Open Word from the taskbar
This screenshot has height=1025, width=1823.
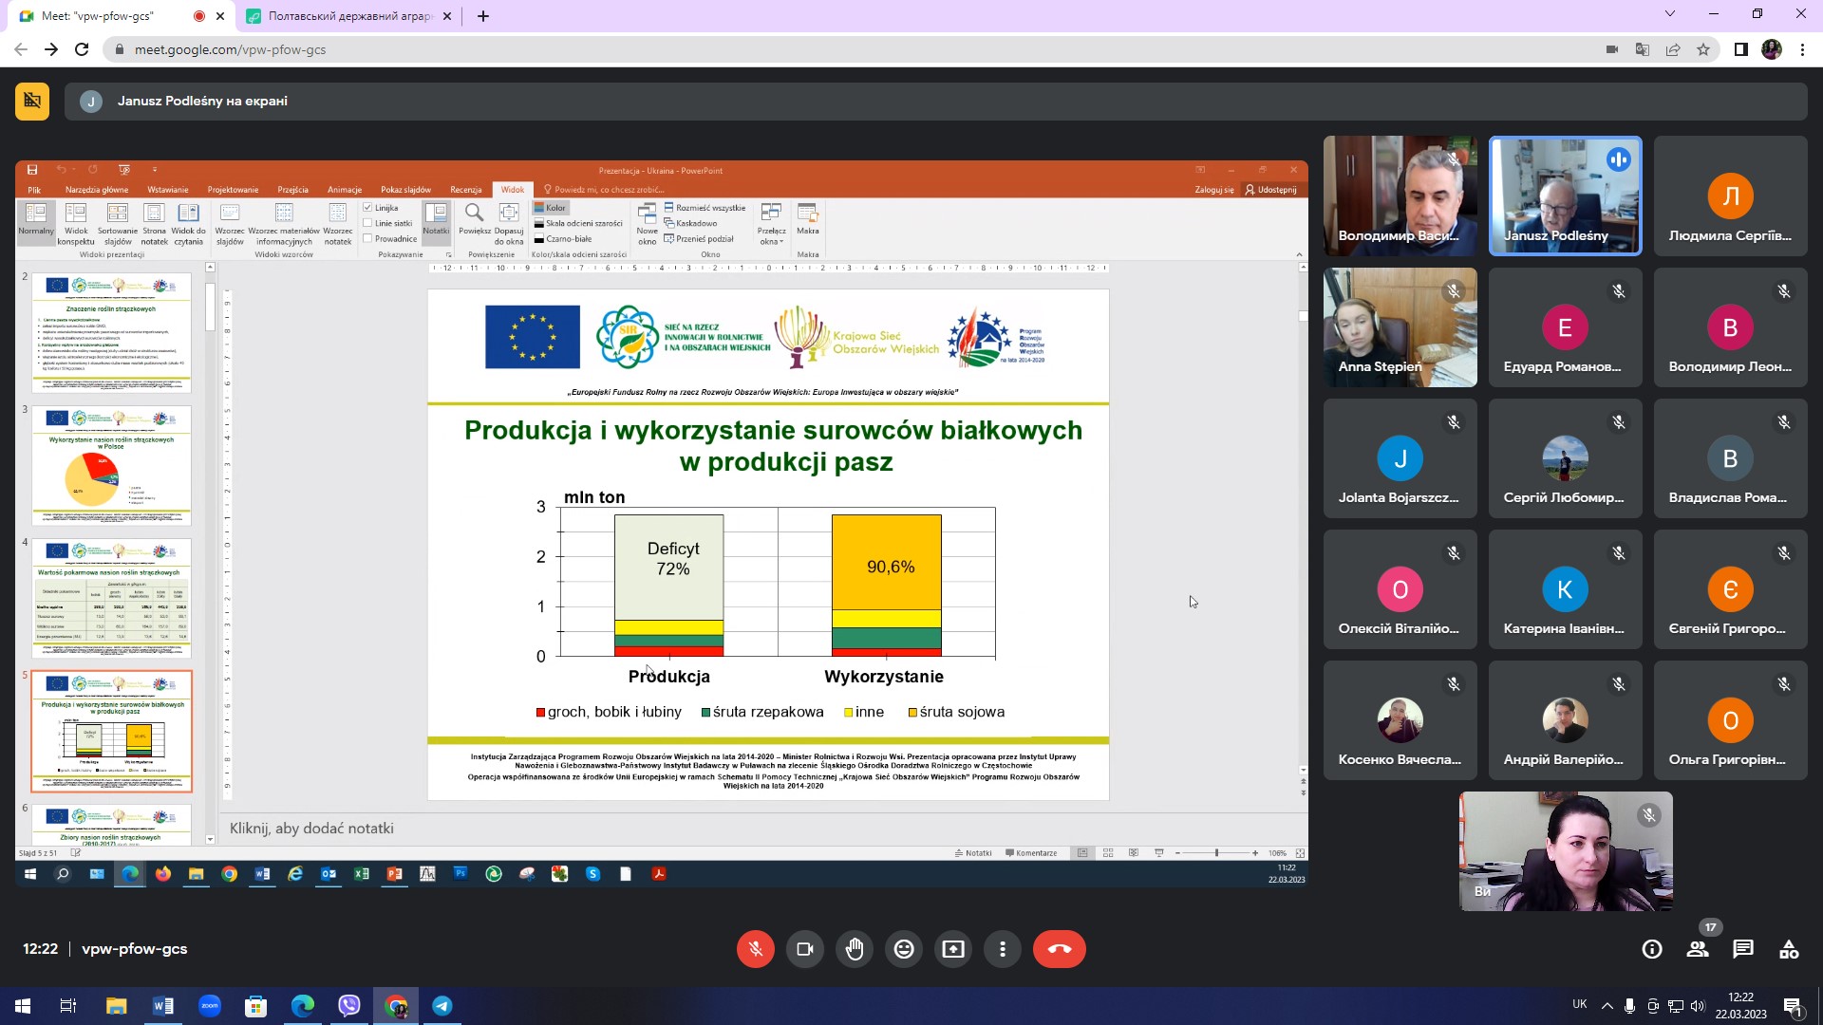point(163,1006)
